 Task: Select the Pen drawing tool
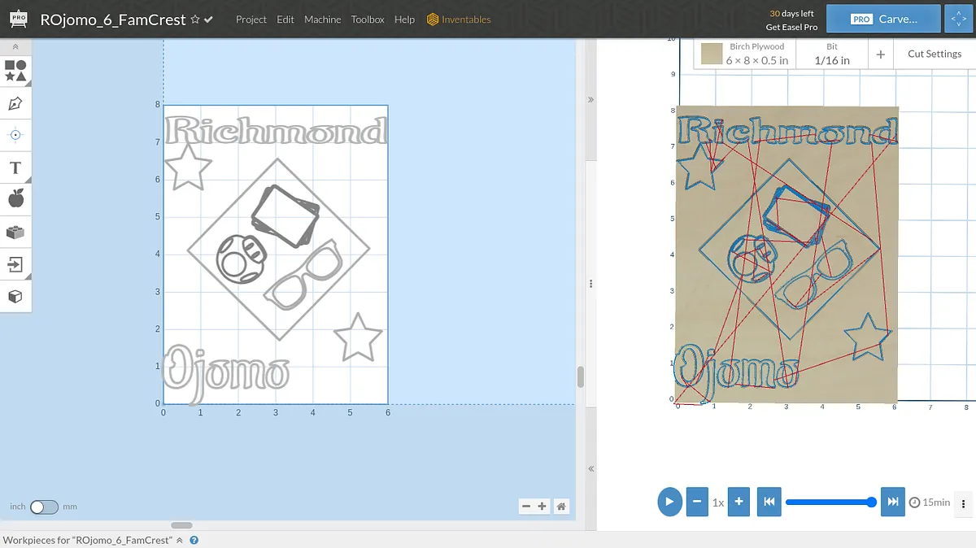(15, 103)
